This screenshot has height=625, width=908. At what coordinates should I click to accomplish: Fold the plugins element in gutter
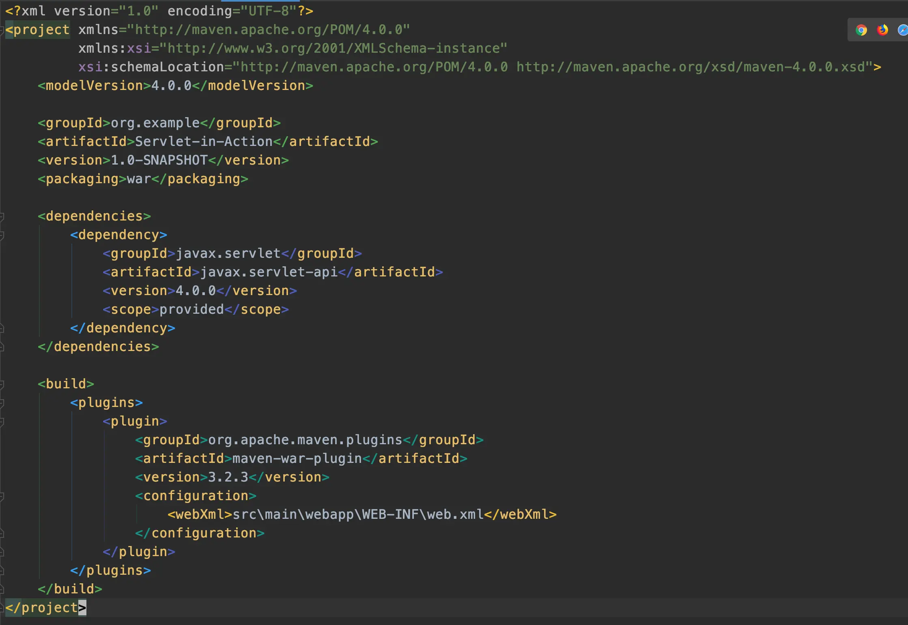click(x=2, y=403)
